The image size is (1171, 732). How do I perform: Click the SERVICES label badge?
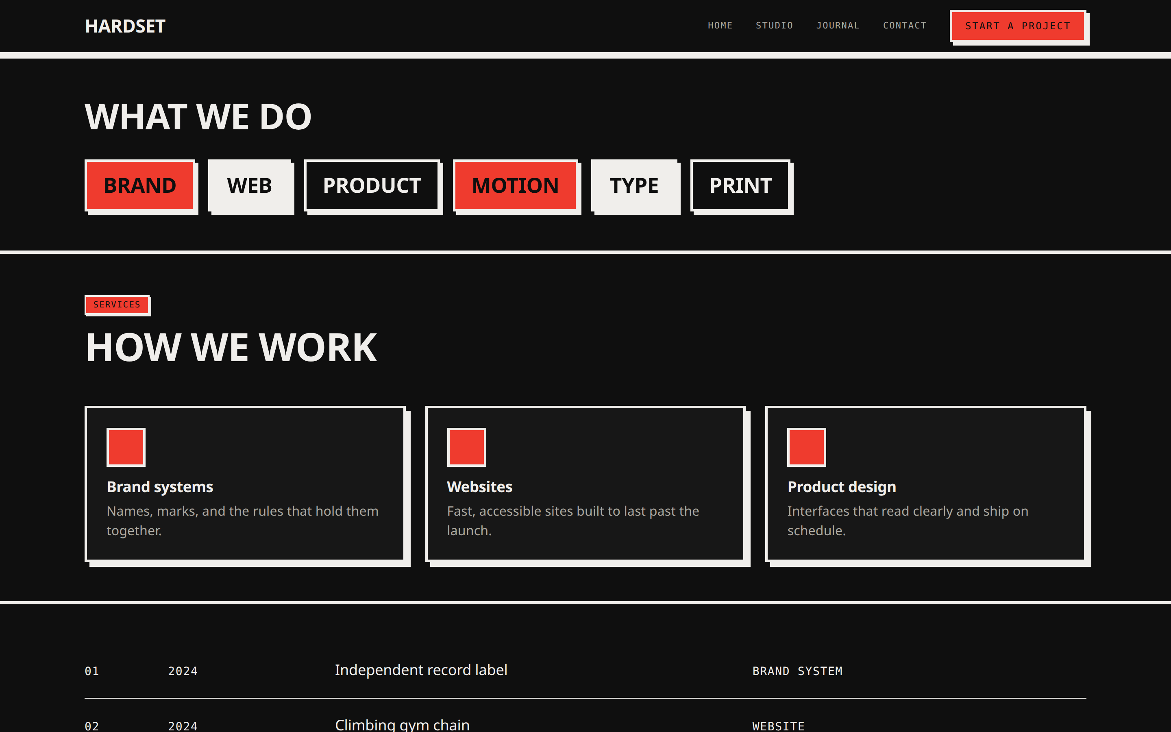pyautogui.click(x=117, y=305)
